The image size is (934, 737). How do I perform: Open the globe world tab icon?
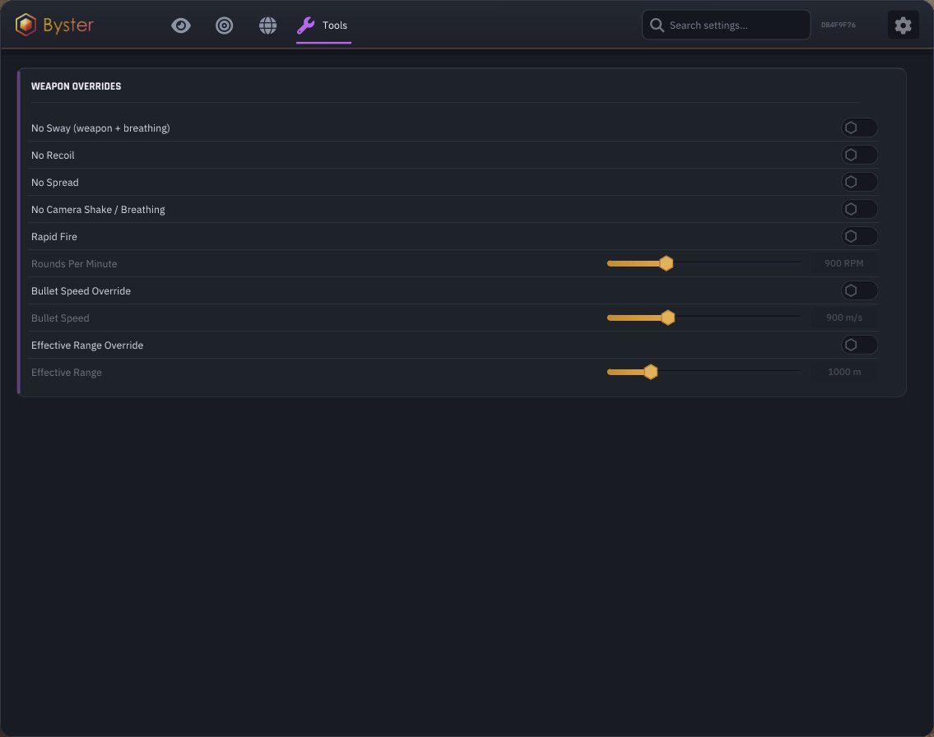pyautogui.click(x=267, y=25)
